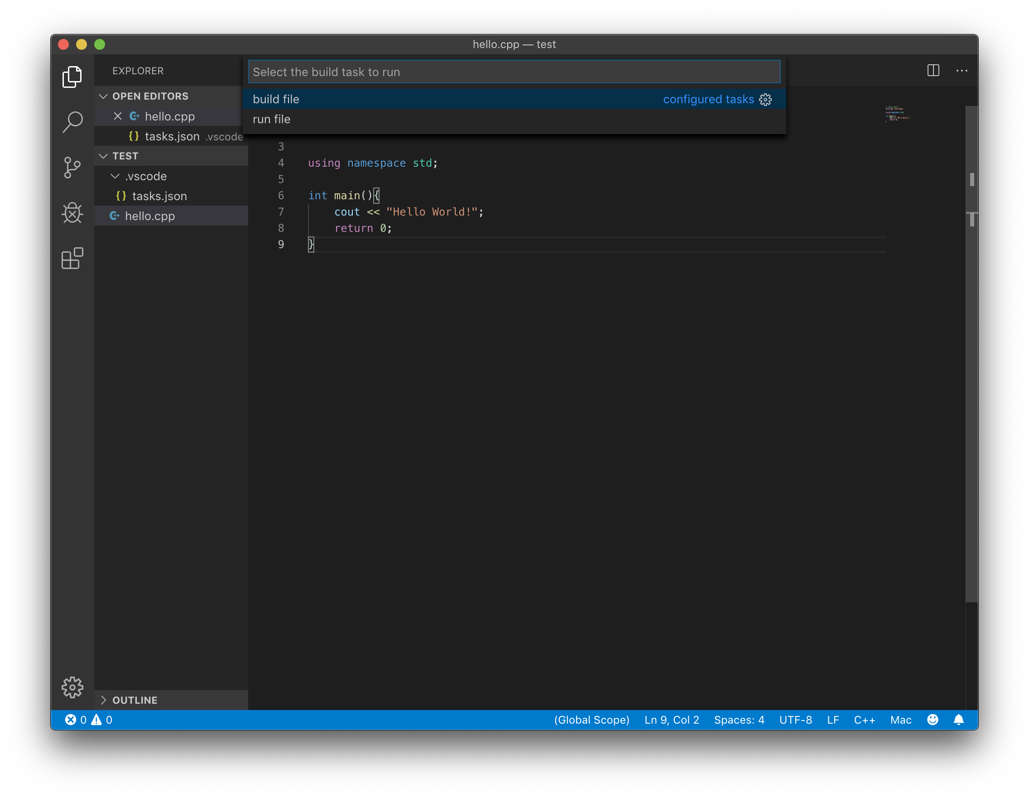Select the build file task

pyautogui.click(x=514, y=99)
